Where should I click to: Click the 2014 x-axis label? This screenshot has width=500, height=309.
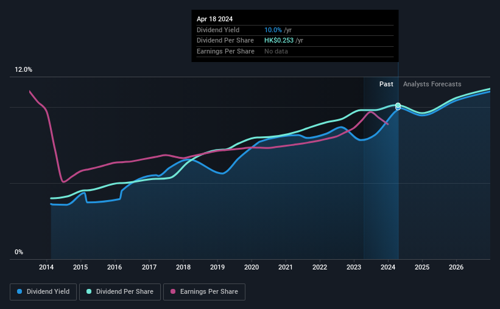point(46,267)
